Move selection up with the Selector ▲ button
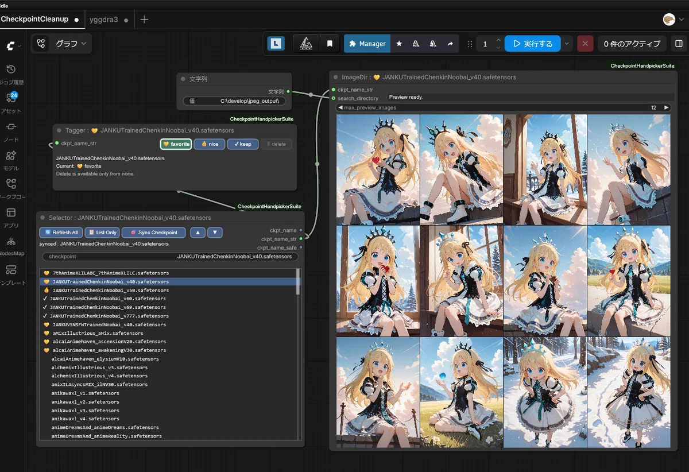689x472 pixels. (x=198, y=233)
